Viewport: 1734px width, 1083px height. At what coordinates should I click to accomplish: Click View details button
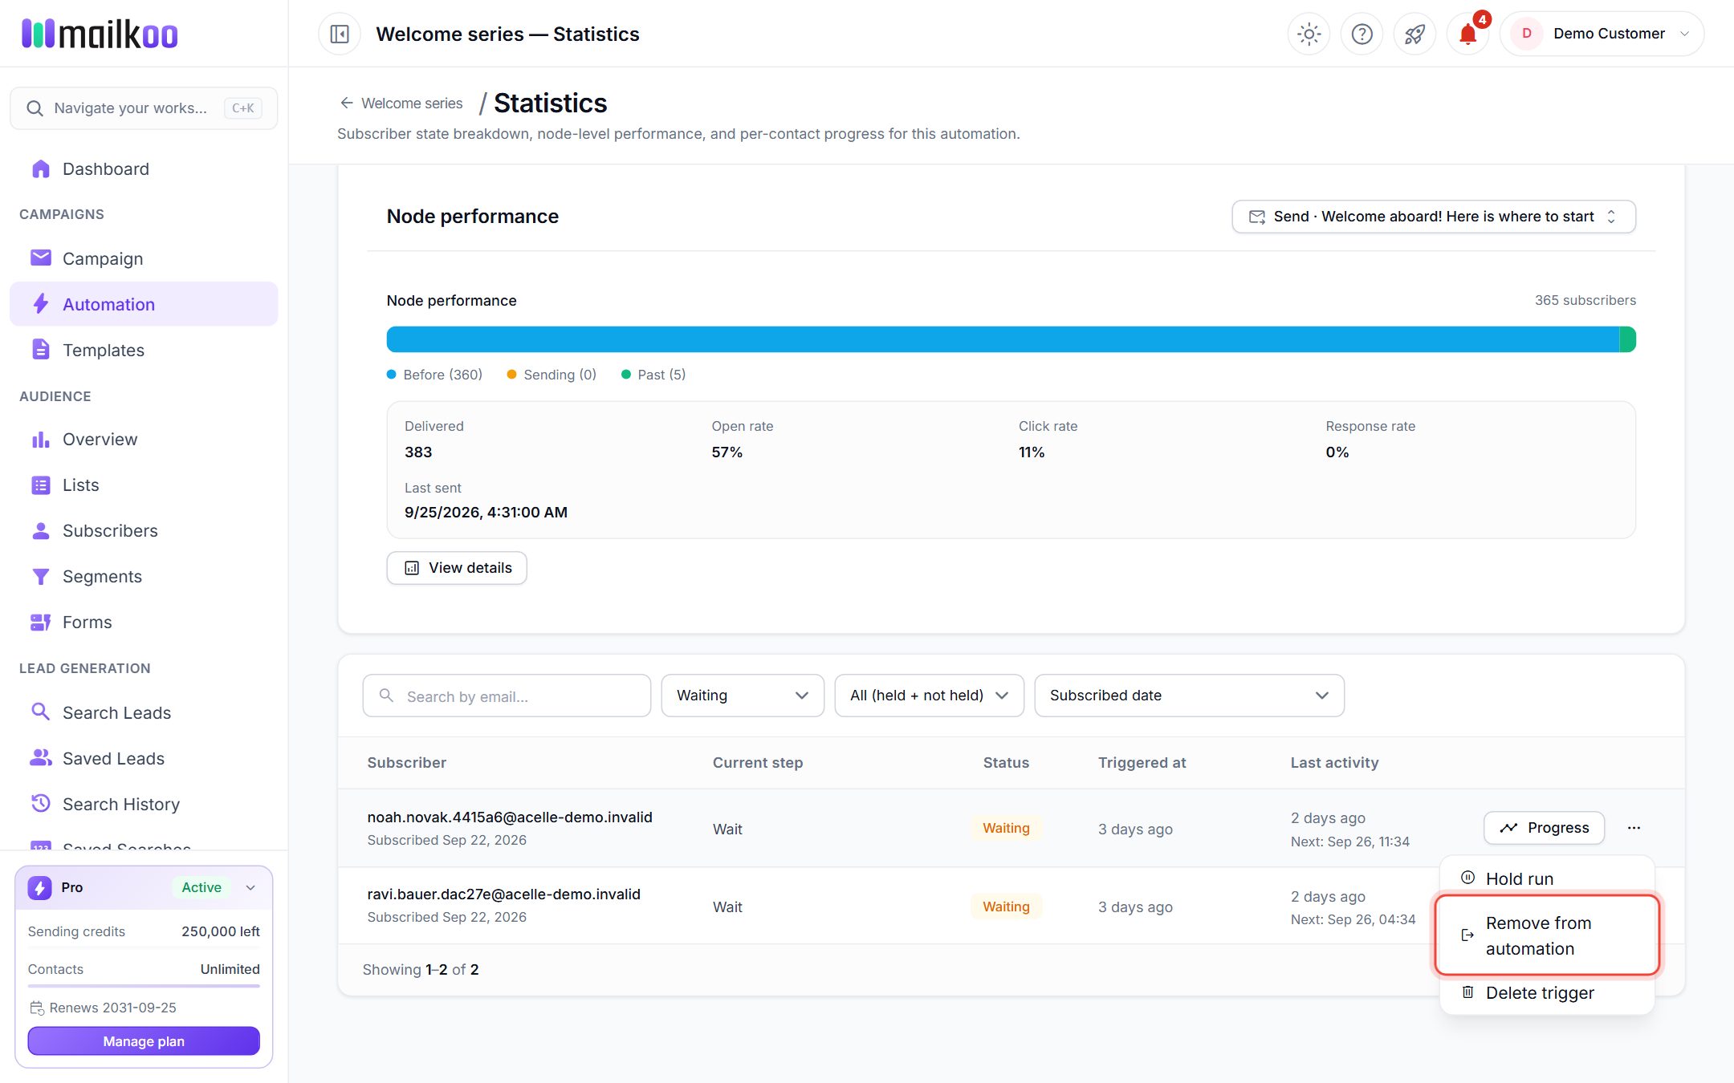(x=457, y=568)
